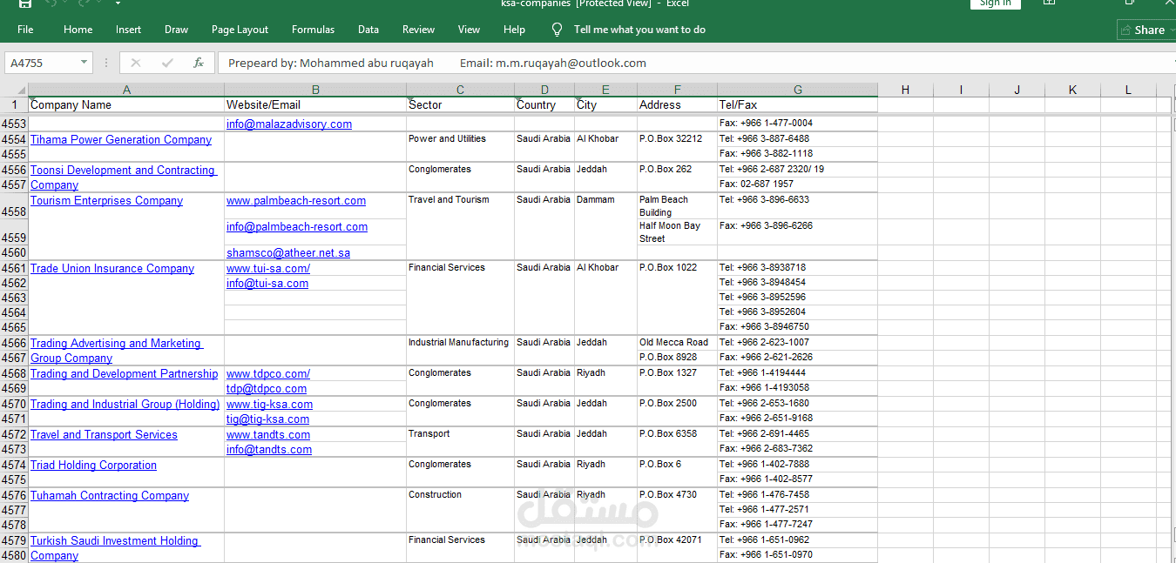The height and width of the screenshot is (563, 1176).
Task: Click www.tdpco.com/ website link
Action: pyautogui.click(x=268, y=373)
